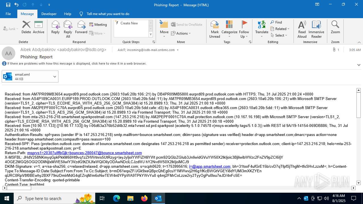Open the Select dropdown
Image resolution: width=363 pixels, height=204 pixels.
click(279, 35)
